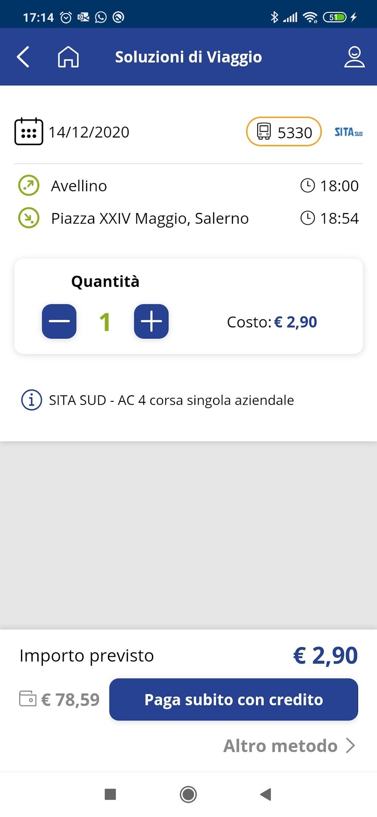Choose Altro metodo payment option
Screen dimensions: 377x817
click(281, 746)
